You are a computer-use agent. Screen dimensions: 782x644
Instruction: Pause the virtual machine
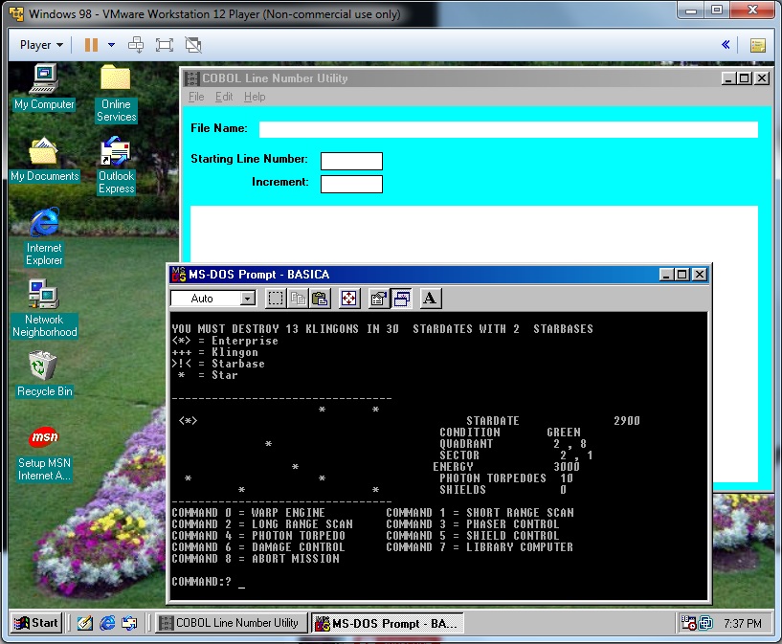click(91, 45)
